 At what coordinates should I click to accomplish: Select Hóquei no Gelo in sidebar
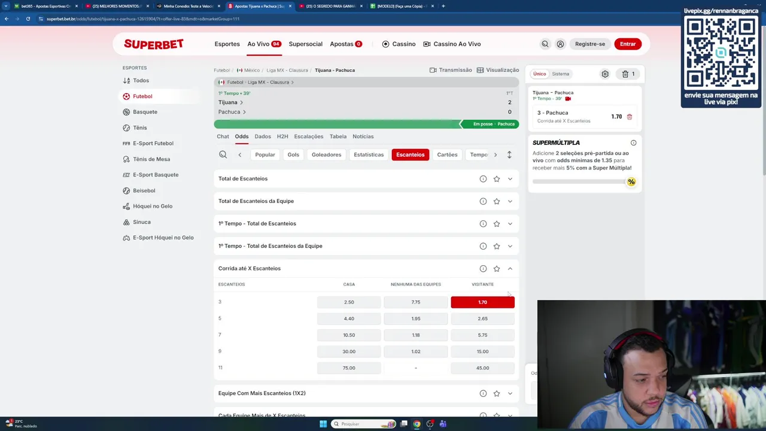[152, 206]
